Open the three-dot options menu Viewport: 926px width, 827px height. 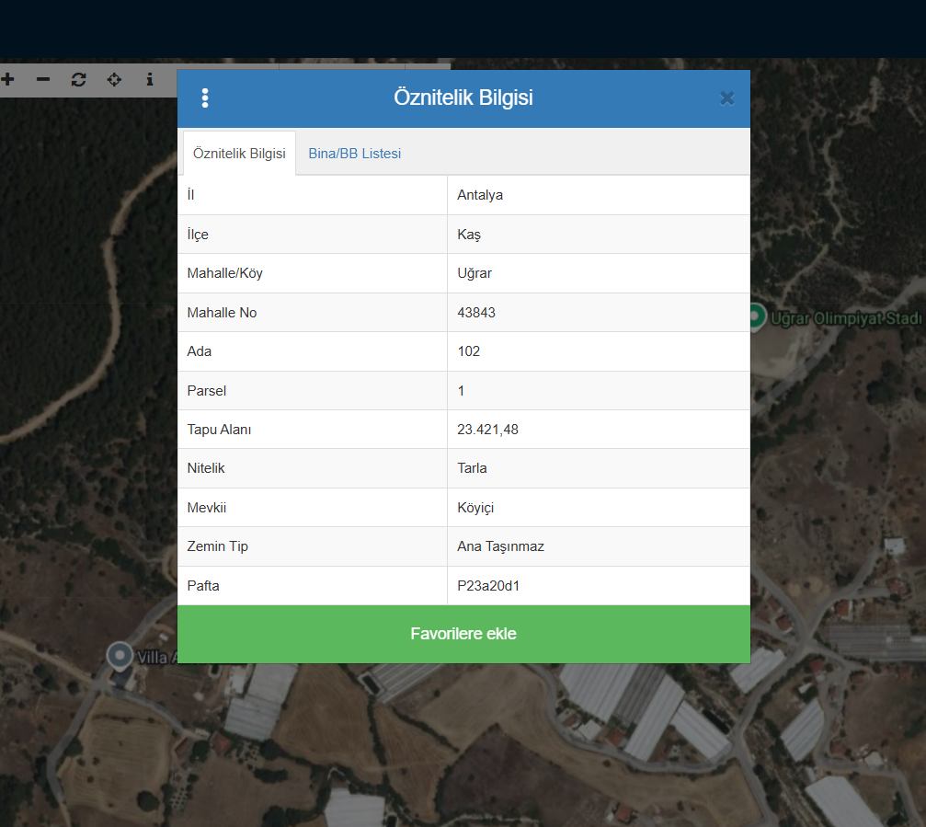tap(205, 98)
